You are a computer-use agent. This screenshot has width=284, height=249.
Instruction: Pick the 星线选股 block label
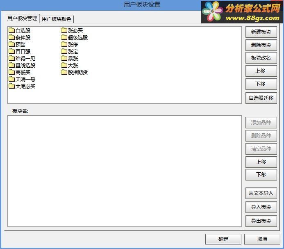[25, 66]
